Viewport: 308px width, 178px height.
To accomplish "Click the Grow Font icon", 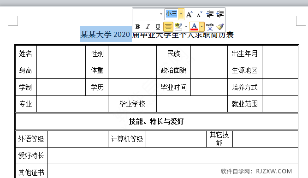I will (190, 14).
